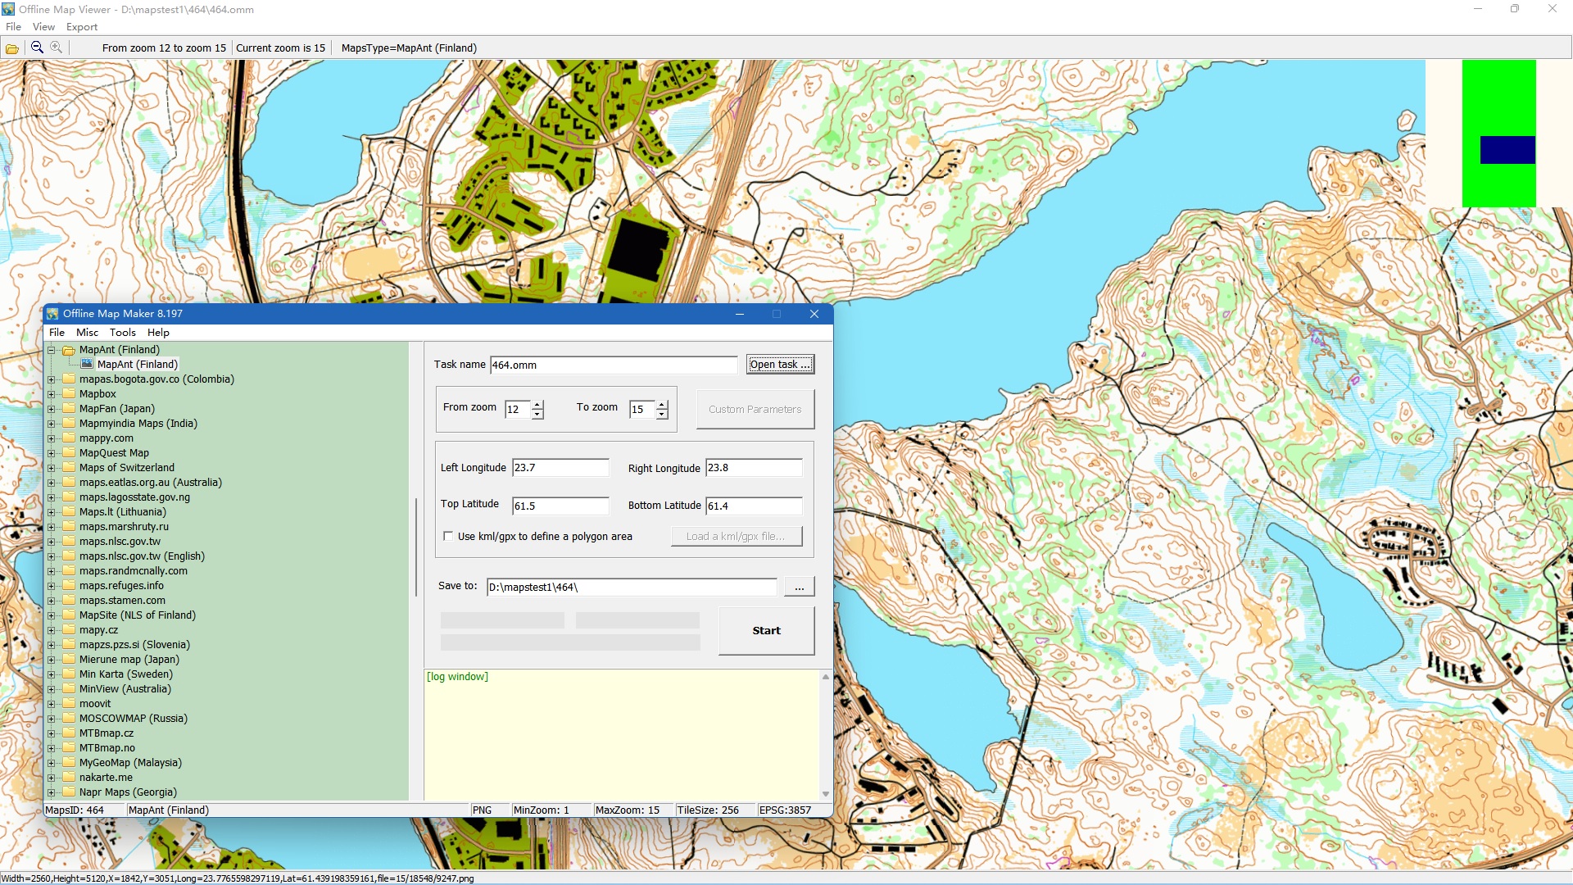The height and width of the screenshot is (885, 1573).
Task: Click the Offline Map Viewer title icon
Action: click(8, 9)
